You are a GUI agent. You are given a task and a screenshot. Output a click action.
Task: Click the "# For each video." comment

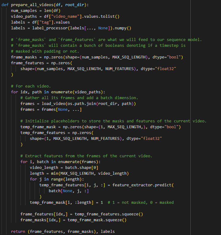click(x=31, y=86)
